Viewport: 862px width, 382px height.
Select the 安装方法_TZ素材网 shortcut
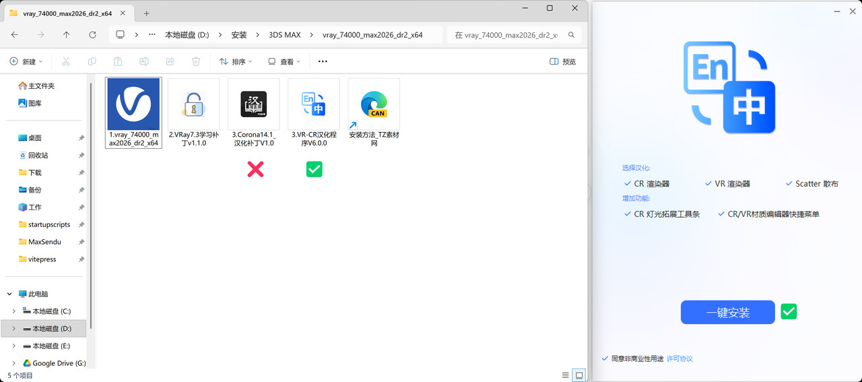coord(374,113)
